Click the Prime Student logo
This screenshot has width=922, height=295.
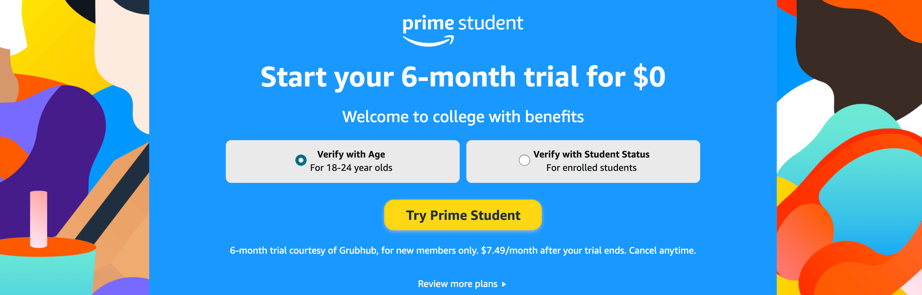point(463,30)
